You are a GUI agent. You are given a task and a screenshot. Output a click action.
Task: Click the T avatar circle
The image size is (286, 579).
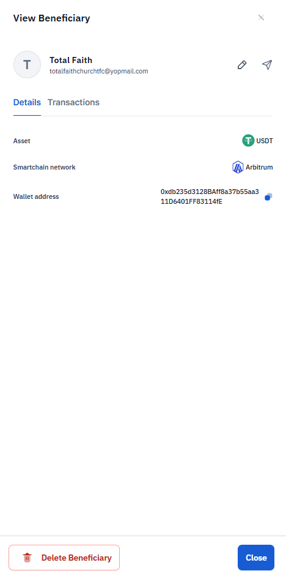pyautogui.click(x=27, y=65)
